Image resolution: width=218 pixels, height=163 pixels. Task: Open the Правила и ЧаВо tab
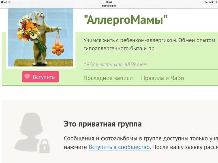163,78
